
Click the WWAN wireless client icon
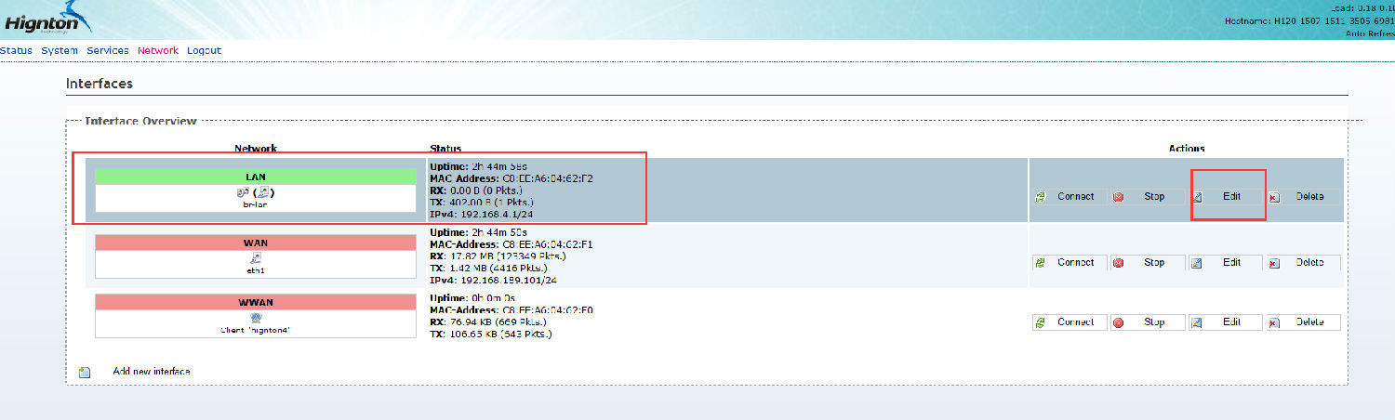coord(256,317)
